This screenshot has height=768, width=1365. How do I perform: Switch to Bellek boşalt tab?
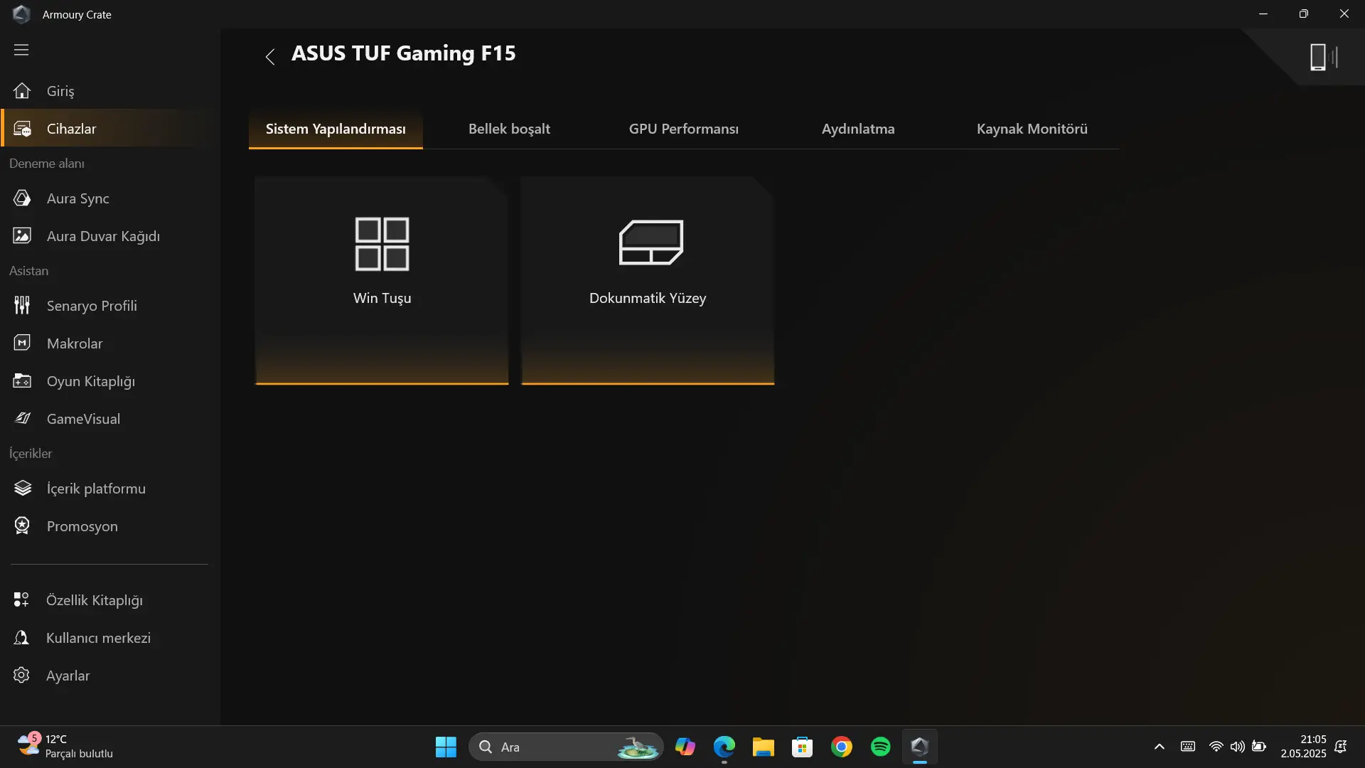(x=509, y=129)
